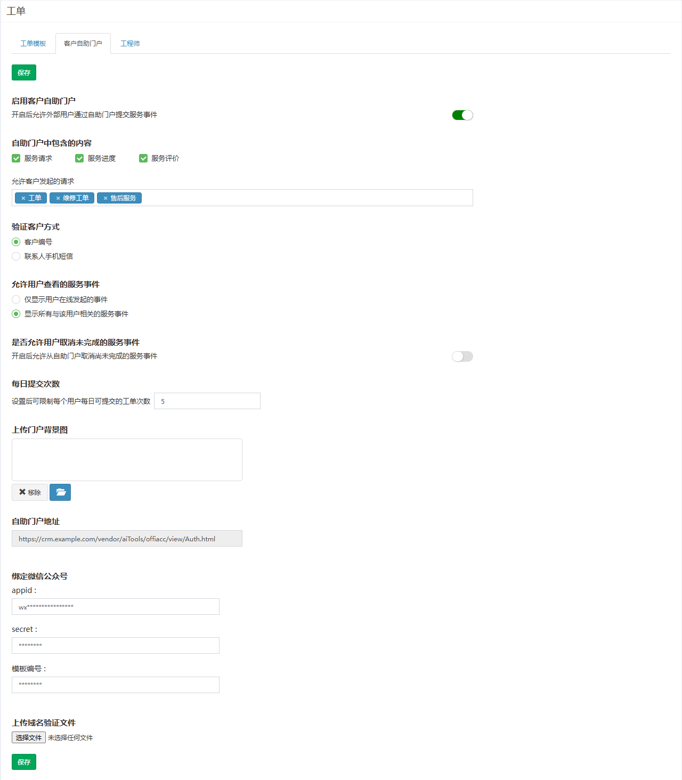Image resolution: width=682 pixels, height=780 pixels.
Task: Click the 选择文件 button
Action: coord(29,737)
